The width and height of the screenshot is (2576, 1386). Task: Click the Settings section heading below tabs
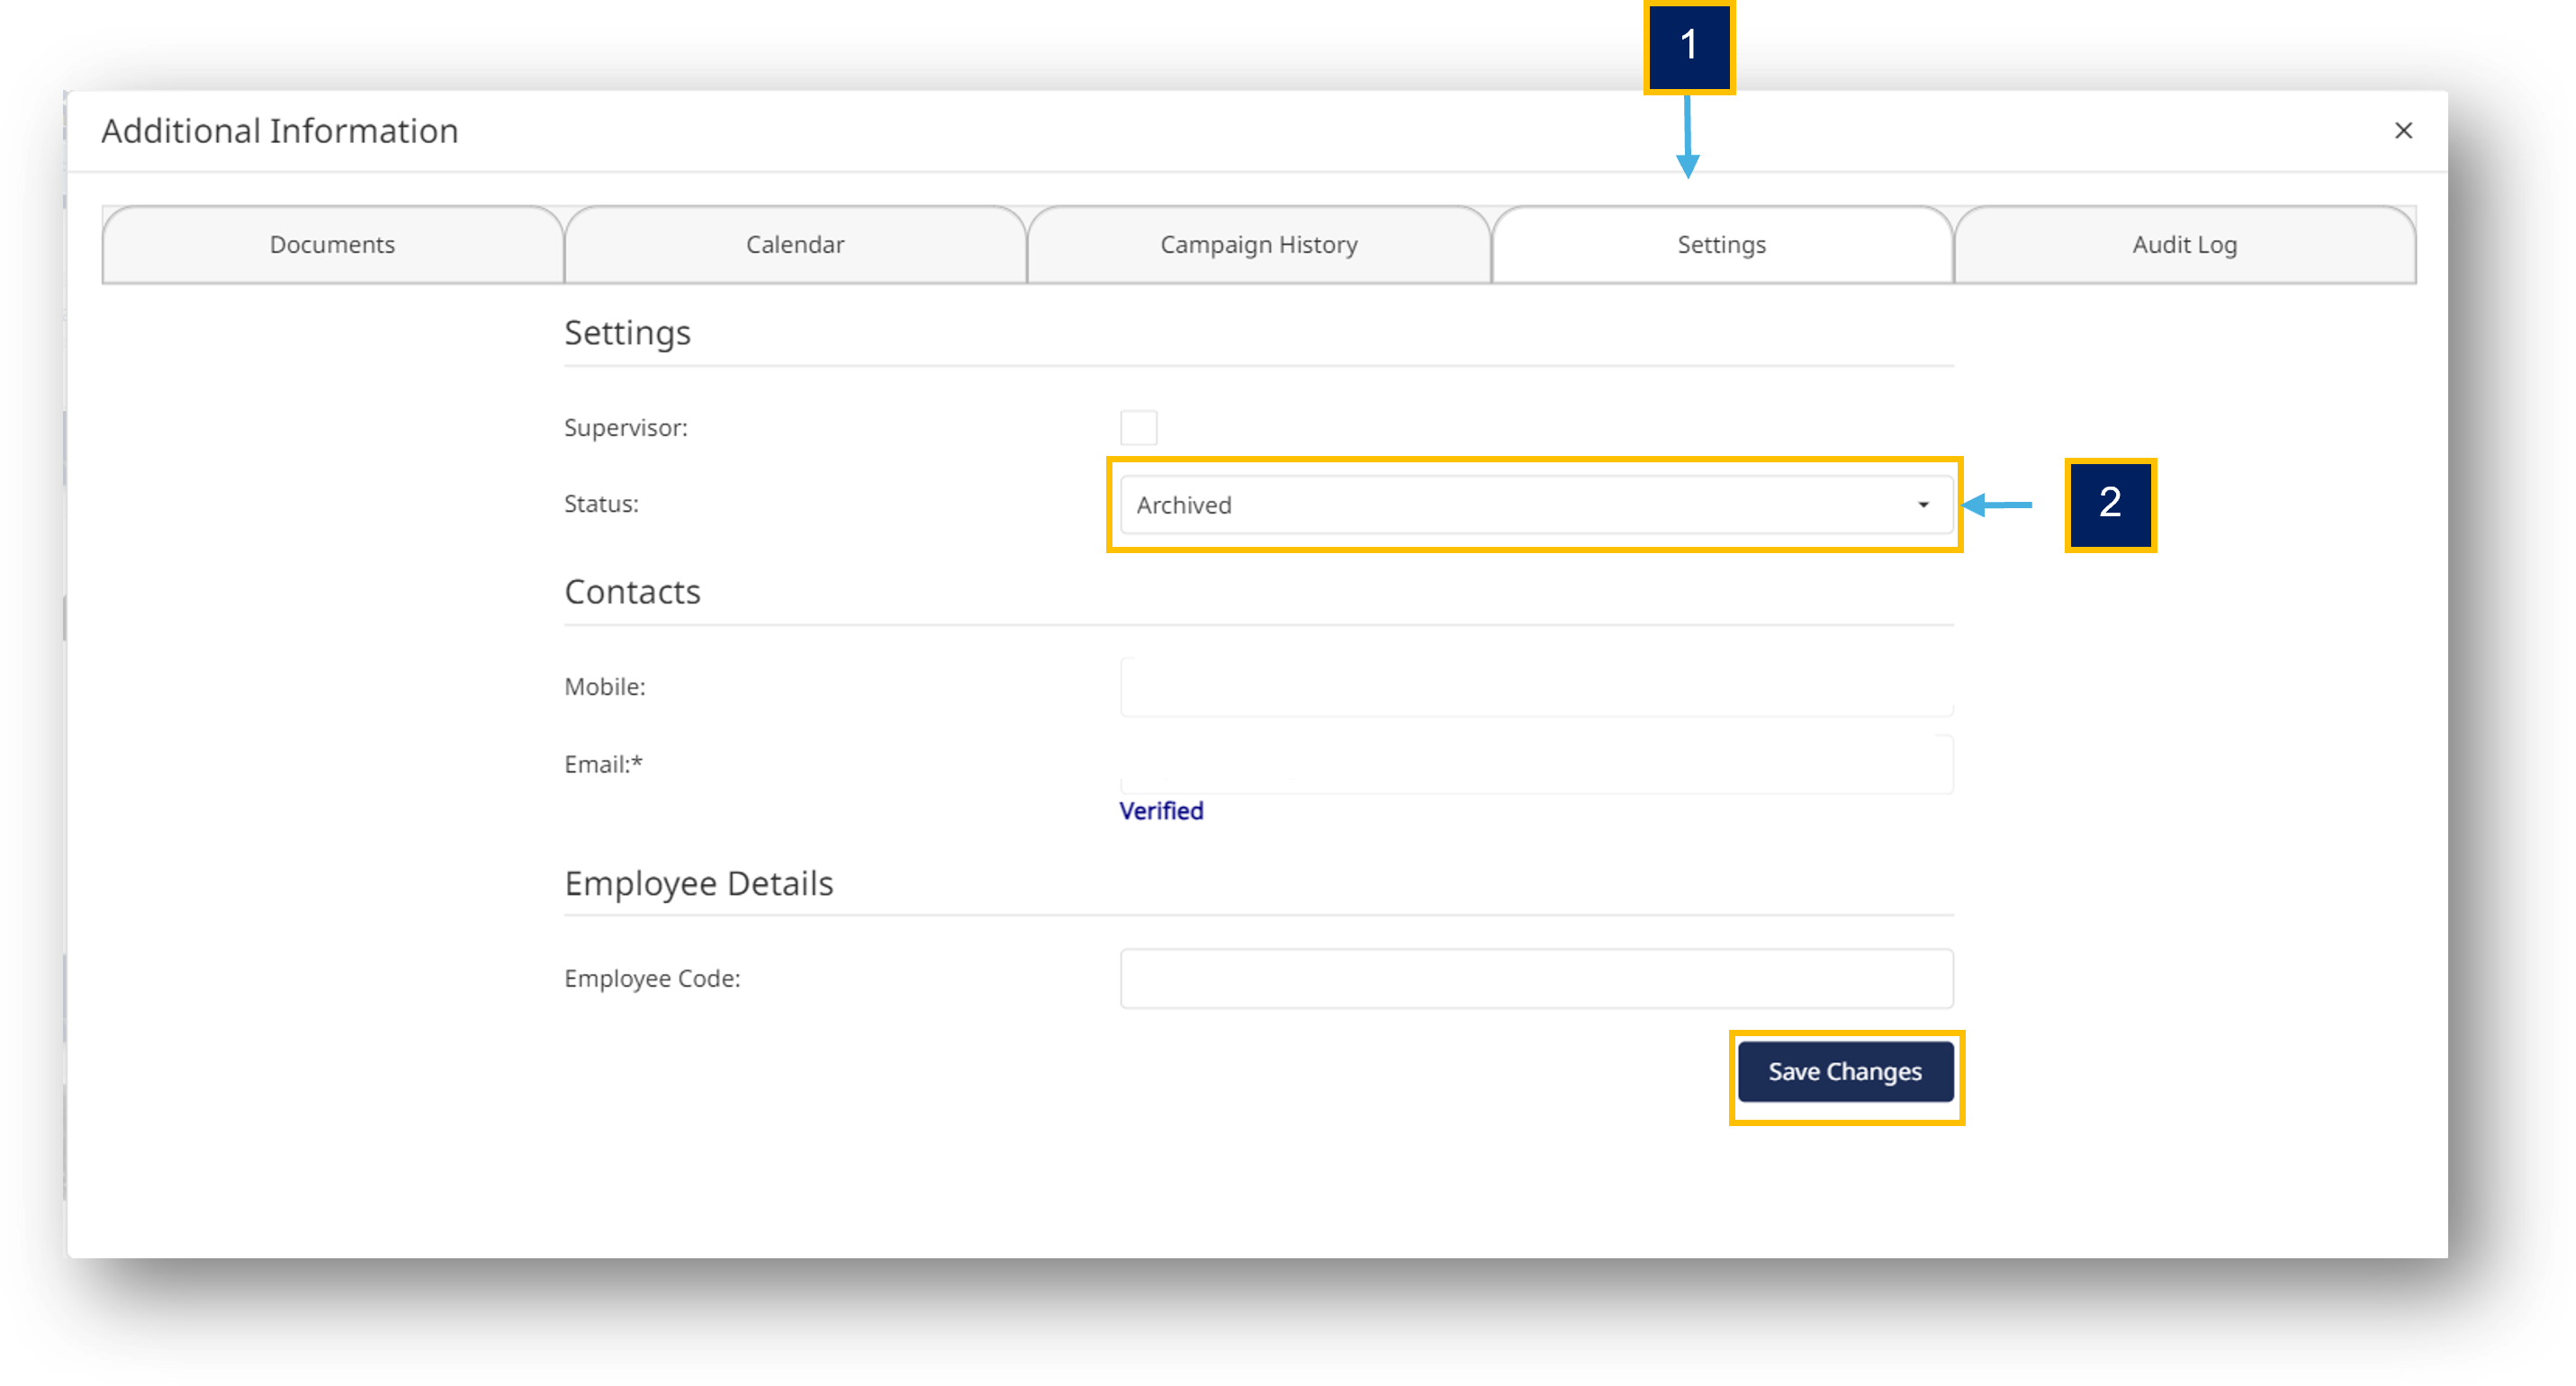(628, 333)
